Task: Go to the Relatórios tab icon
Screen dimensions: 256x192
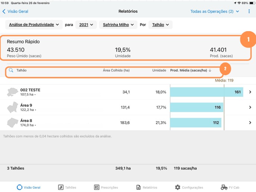Action: [138, 188]
